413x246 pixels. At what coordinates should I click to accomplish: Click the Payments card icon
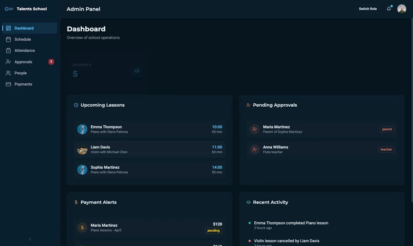[x=9, y=84]
